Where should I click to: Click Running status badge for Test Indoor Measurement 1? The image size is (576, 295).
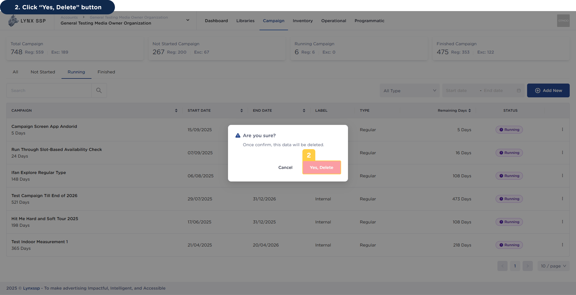(x=509, y=245)
